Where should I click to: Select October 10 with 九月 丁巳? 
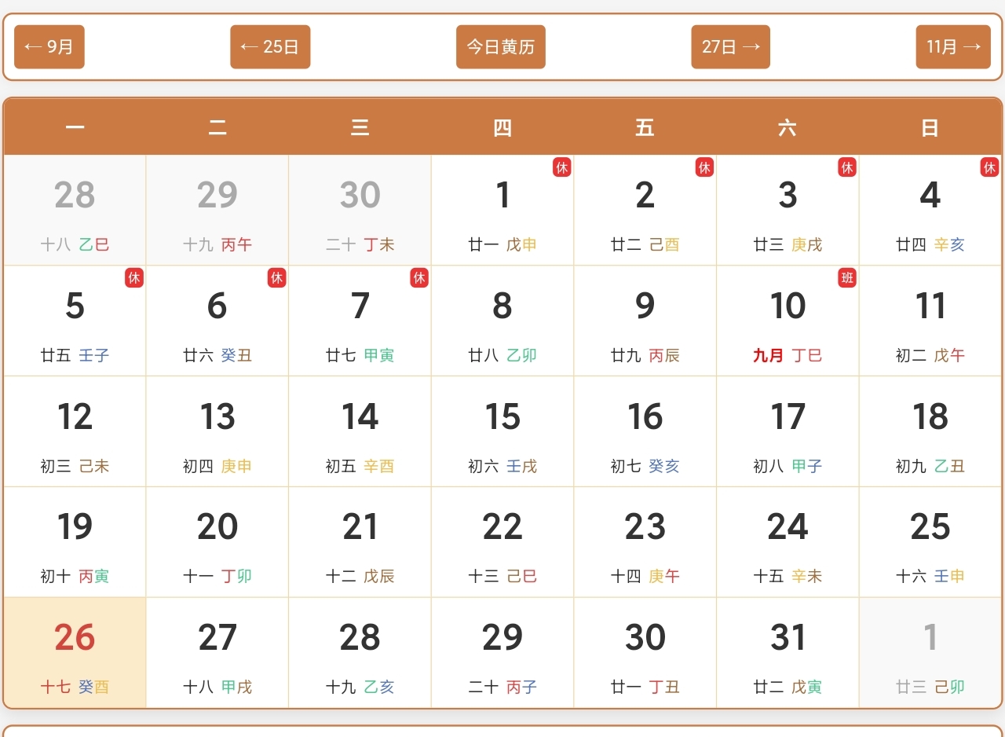[788, 321]
